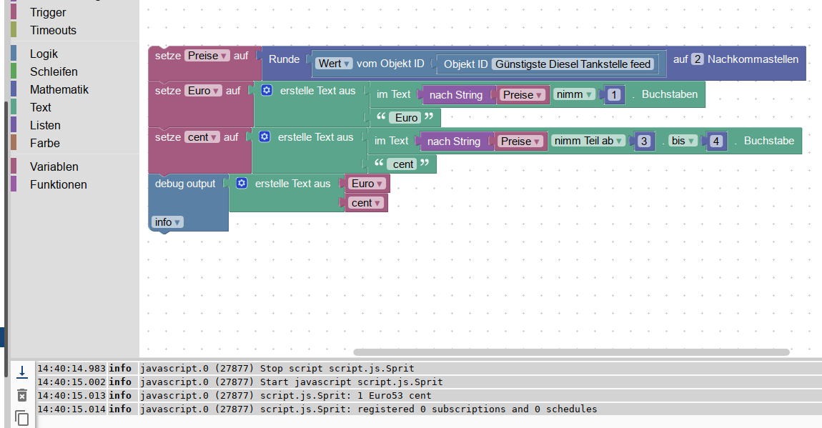Click timestamp 14:40:14.983 in log
This screenshot has width=822, height=428.
(71, 368)
